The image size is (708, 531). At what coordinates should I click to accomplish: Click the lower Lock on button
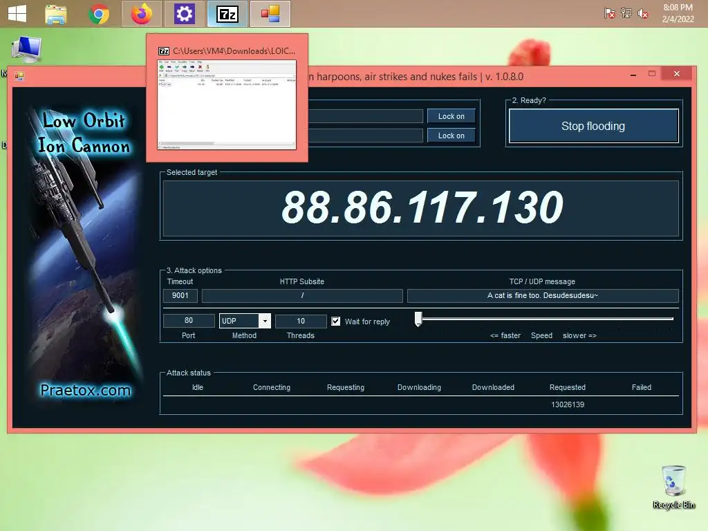(x=451, y=136)
